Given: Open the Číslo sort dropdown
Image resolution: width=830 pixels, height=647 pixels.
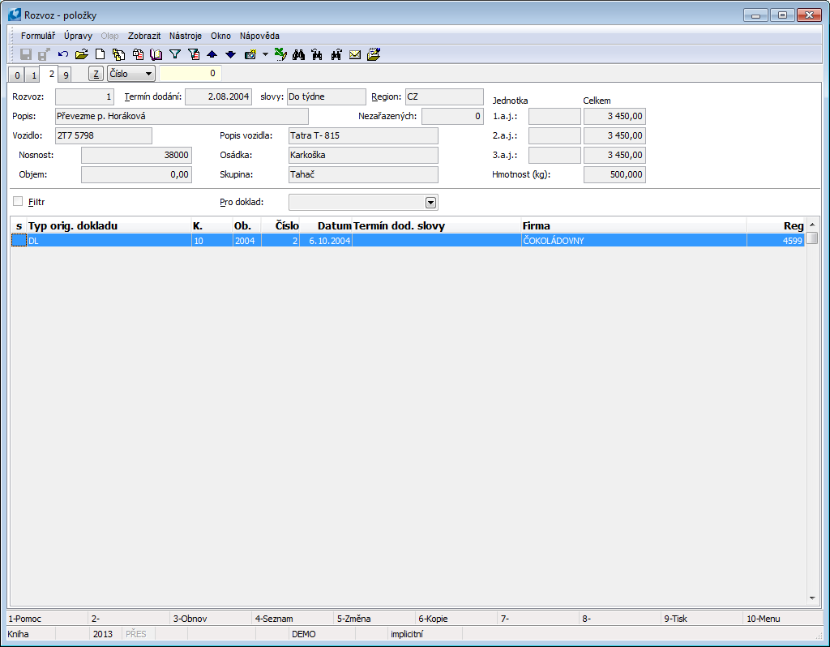Looking at the screenshot, I should pyautogui.click(x=130, y=74).
